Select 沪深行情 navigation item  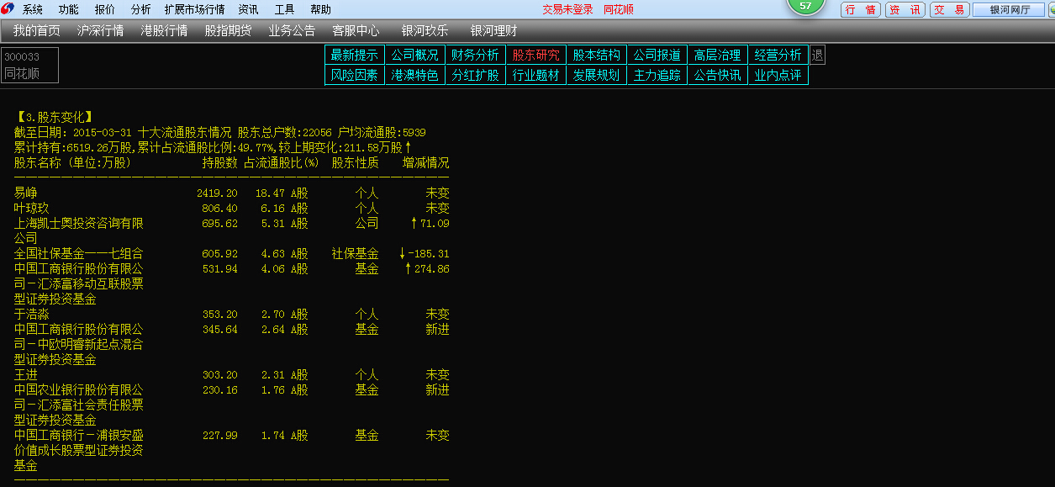(x=100, y=30)
